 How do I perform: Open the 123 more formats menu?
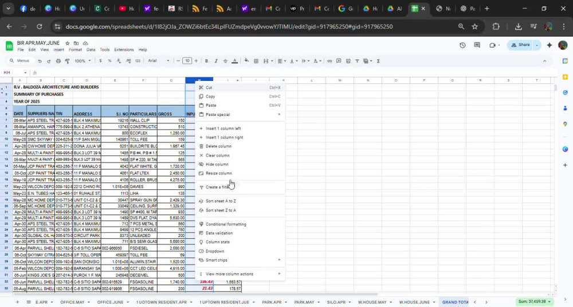pos(138,61)
